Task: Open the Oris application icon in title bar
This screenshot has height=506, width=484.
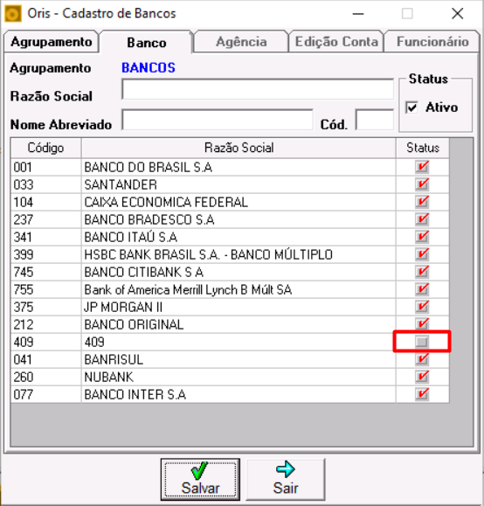Action: [13, 14]
